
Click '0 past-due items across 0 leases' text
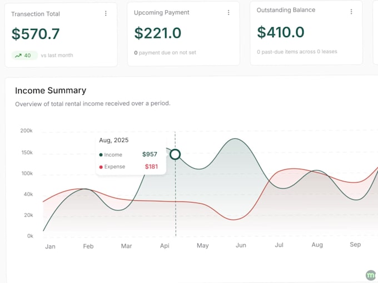point(297,52)
